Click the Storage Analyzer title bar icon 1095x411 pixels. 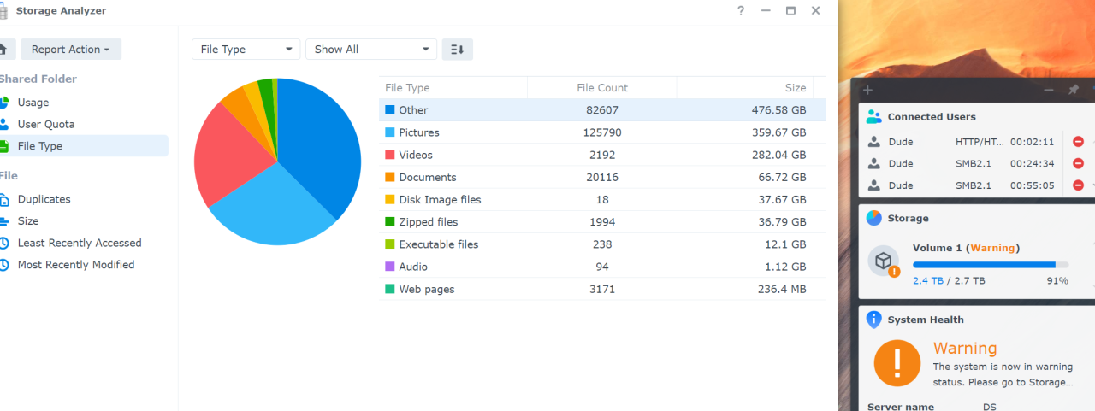click(3, 11)
